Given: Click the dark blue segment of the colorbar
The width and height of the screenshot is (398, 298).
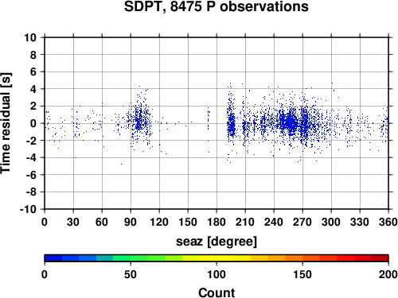Looking at the screenshot, I should [x=53, y=258].
